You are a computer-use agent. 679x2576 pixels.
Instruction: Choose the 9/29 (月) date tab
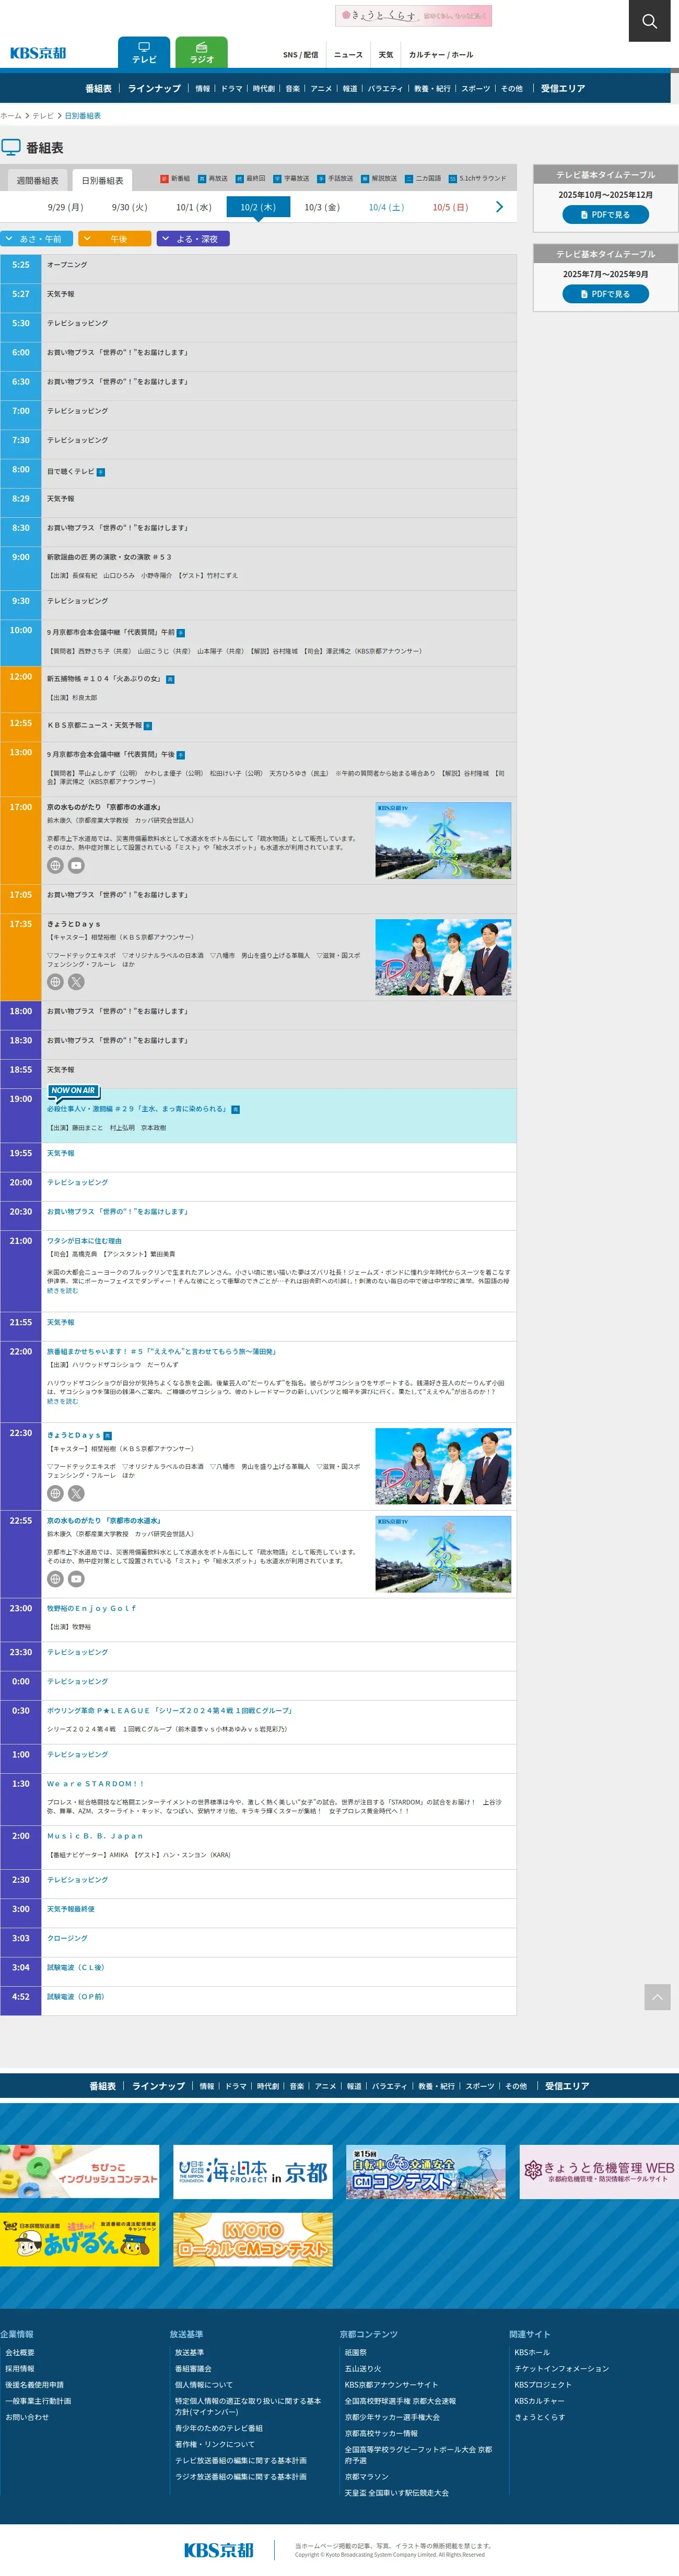[x=66, y=207]
